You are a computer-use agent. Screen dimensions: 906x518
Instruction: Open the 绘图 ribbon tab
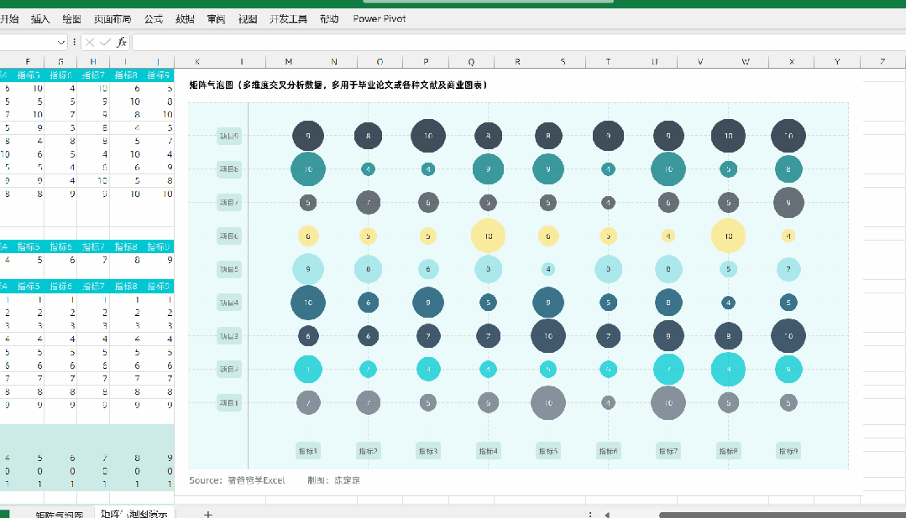pyautogui.click(x=71, y=19)
